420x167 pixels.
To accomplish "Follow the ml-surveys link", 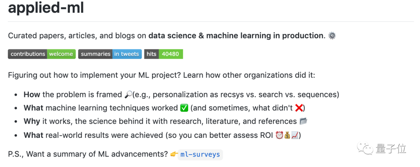I will tap(200, 155).
